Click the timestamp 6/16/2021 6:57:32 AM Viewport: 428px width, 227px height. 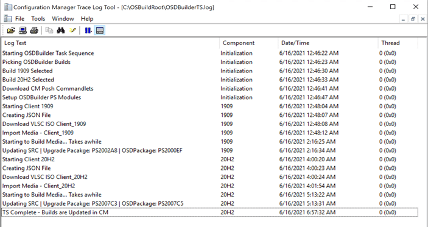[x=307, y=212]
